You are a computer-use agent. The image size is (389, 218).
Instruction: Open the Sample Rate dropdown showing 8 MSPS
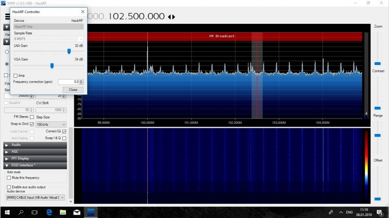48,39
